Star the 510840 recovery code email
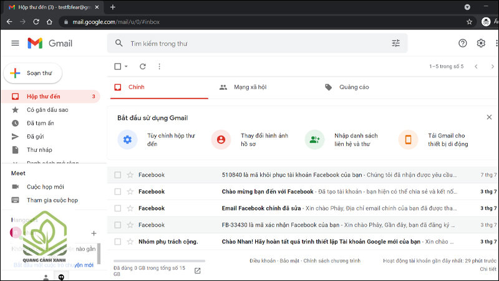The height and width of the screenshot is (281, 499). click(130, 175)
